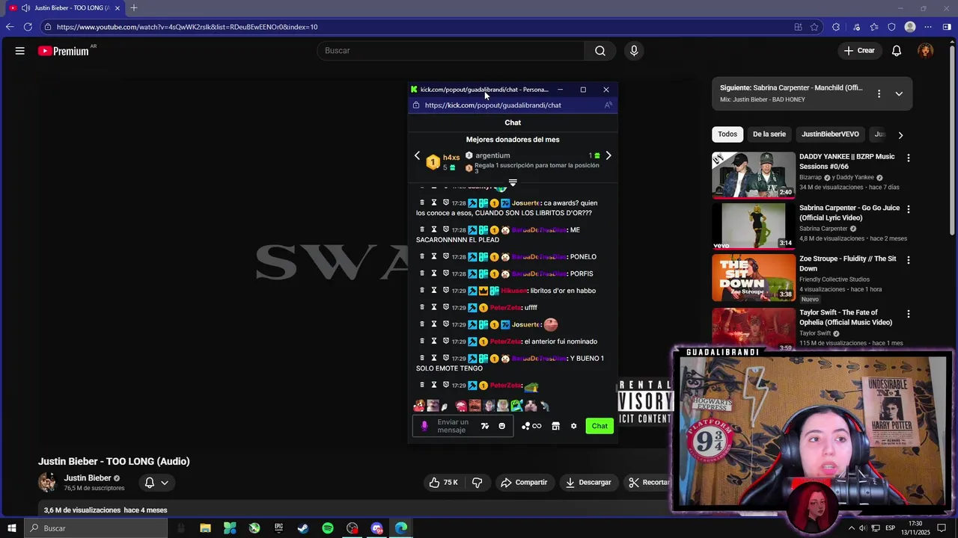
Task: Click the YouTube search magnifier button
Action: point(600,51)
